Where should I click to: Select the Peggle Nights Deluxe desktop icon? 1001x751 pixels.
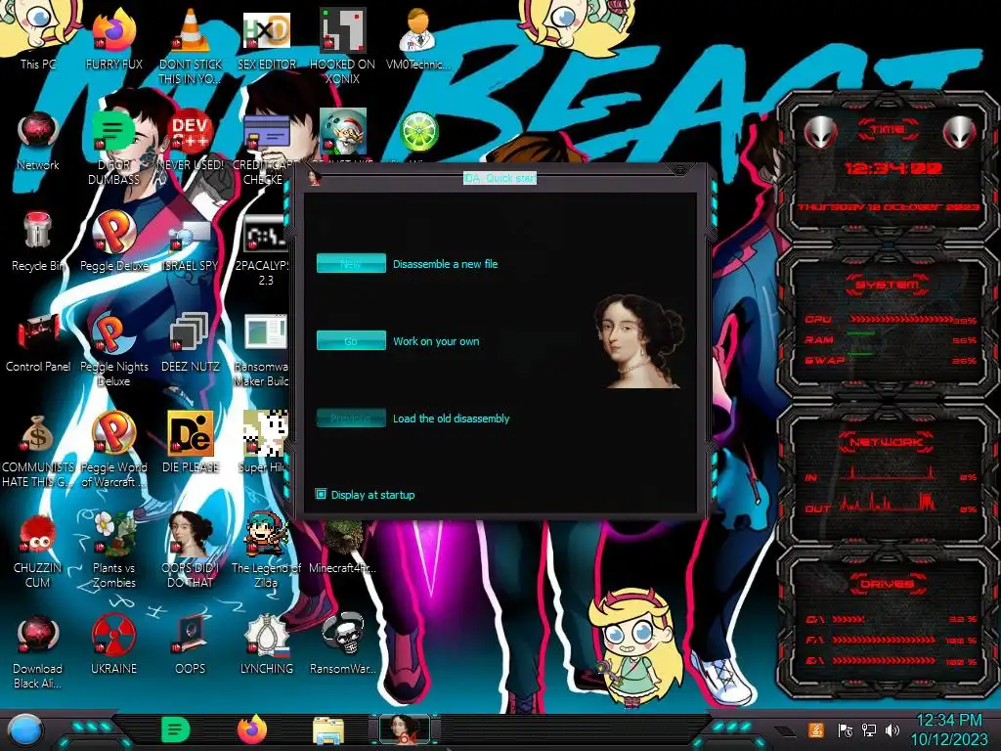tap(114, 350)
